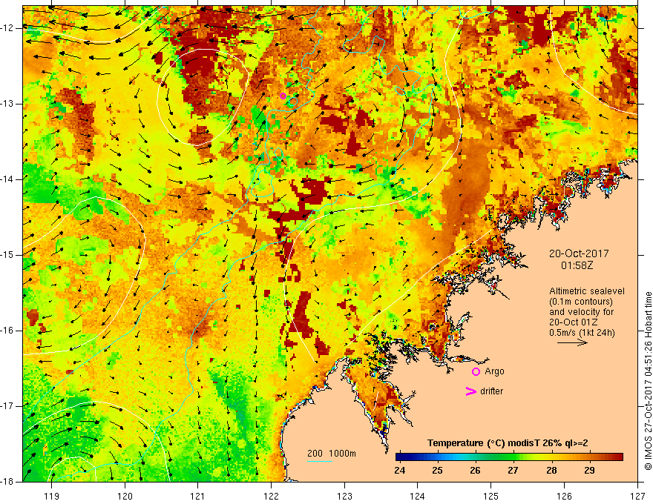Screen dimensions: 653x504
Task: Click the colour bar value '26'
Action: (x=475, y=471)
